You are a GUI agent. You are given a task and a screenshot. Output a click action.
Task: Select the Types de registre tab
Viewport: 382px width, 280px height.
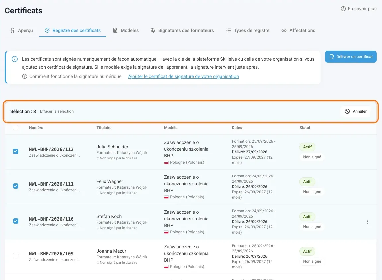(x=248, y=30)
